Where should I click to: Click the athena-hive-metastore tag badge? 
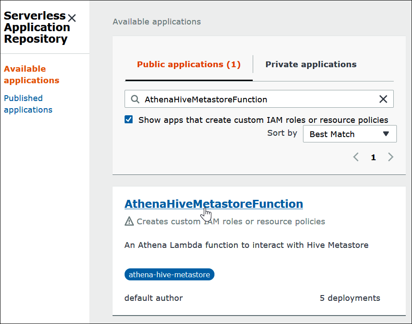[x=169, y=274]
